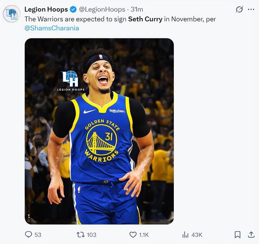The image size is (259, 244).
Task: Like the tweet with the heart icon
Action: point(133,235)
